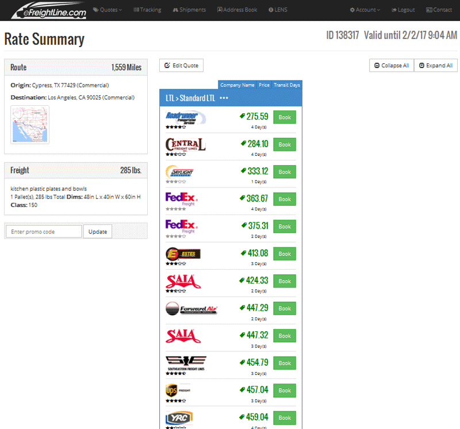Click the Estes carrier logo
460x429 pixels.
[x=183, y=254]
